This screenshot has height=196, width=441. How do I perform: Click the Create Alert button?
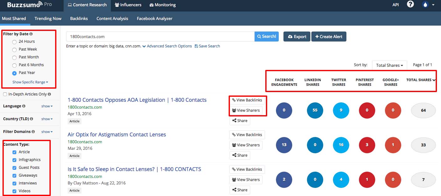pos(329,37)
